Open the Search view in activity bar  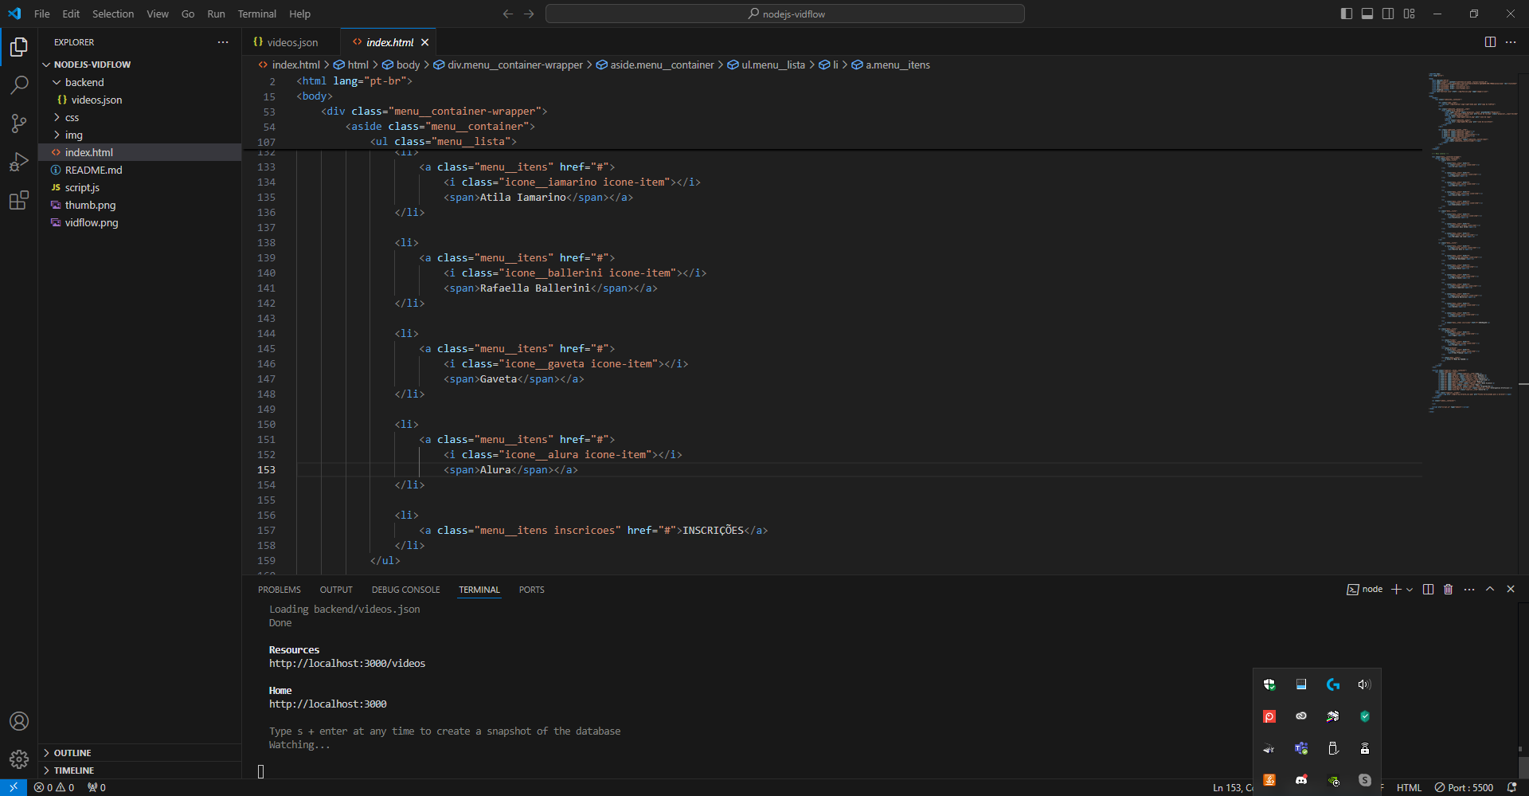[19, 85]
